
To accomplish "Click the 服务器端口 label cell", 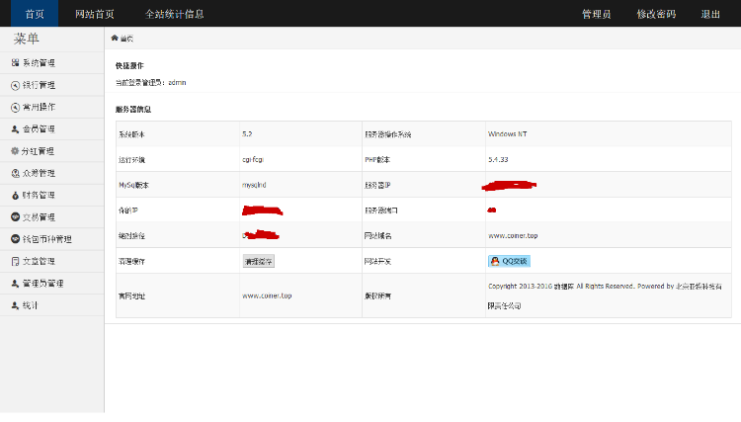I will pos(424,211).
